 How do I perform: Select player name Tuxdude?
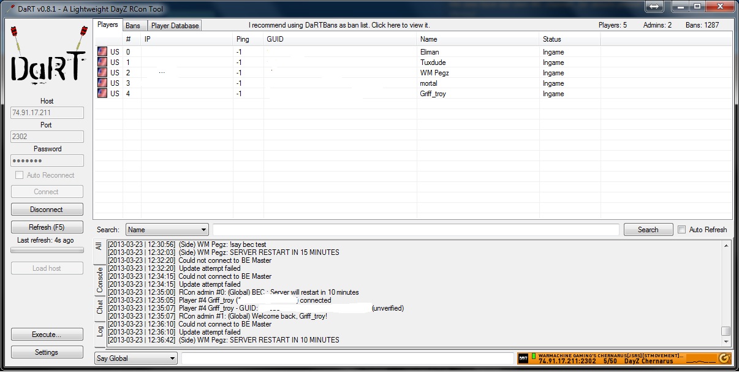pos(433,62)
